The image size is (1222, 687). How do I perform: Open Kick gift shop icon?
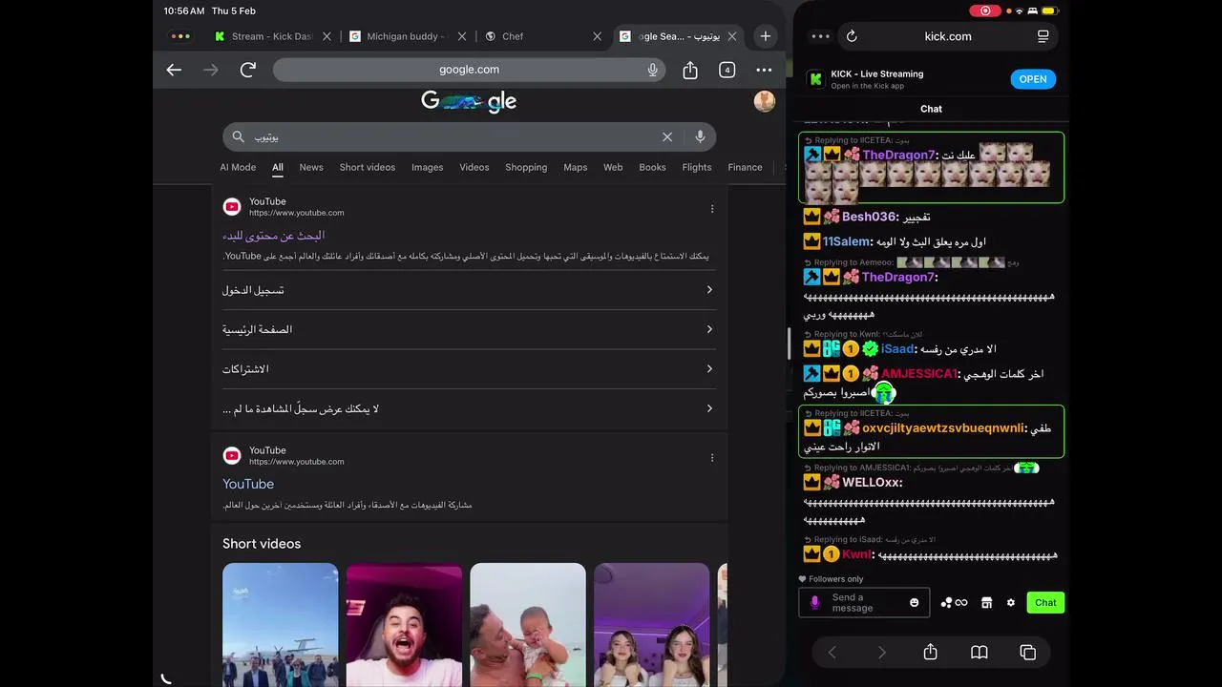point(987,602)
